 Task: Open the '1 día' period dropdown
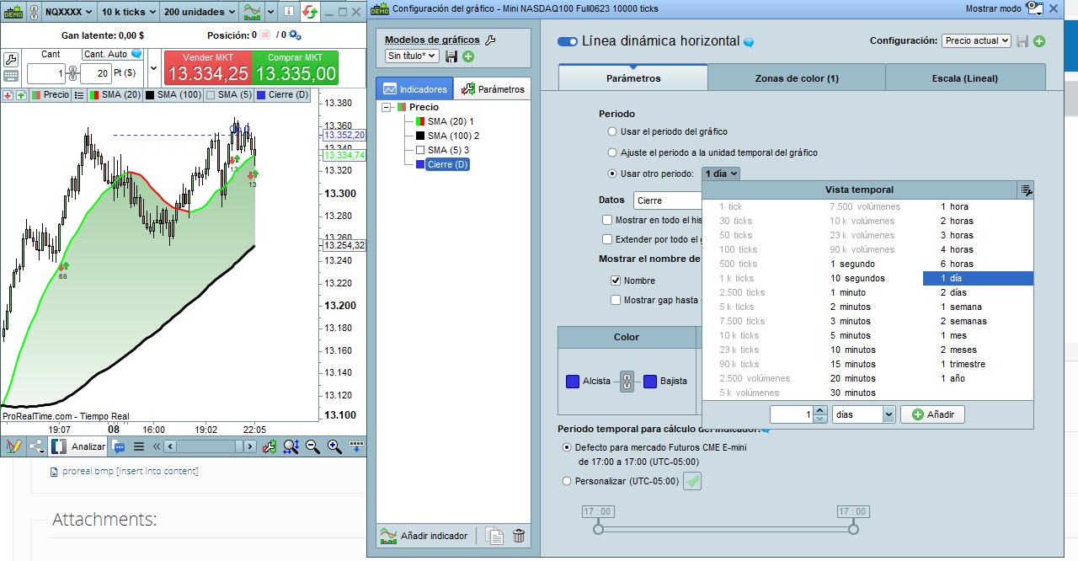click(x=722, y=174)
